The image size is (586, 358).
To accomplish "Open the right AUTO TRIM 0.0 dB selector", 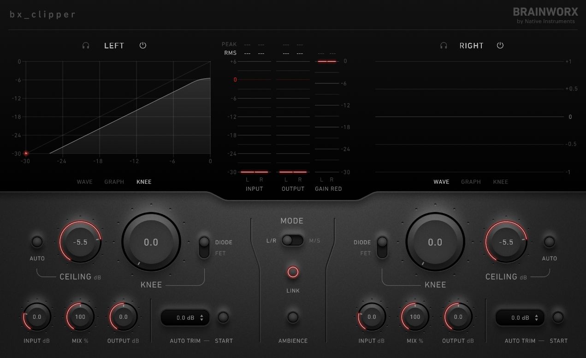I will coord(520,317).
